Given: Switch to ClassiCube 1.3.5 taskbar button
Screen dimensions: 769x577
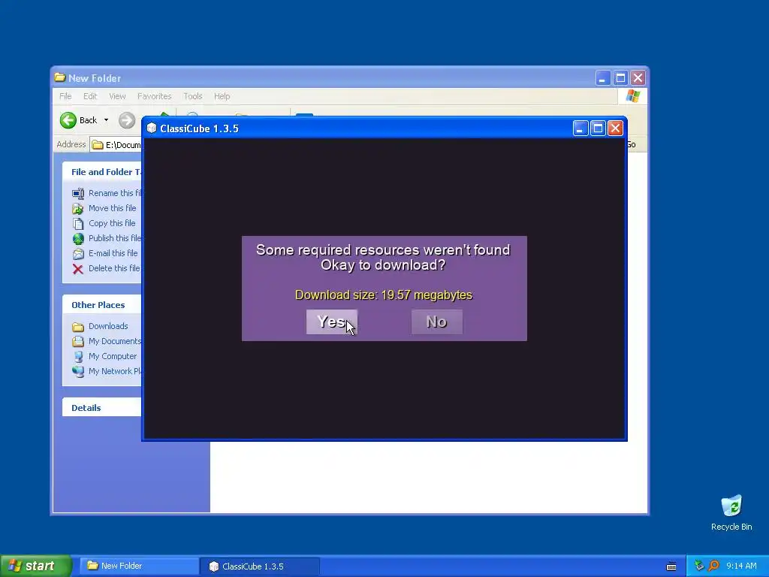Looking at the screenshot, I should point(260,566).
